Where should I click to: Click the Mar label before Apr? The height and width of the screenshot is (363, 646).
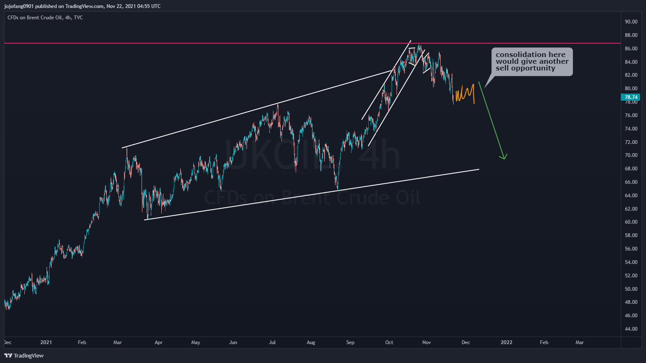point(118,342)
